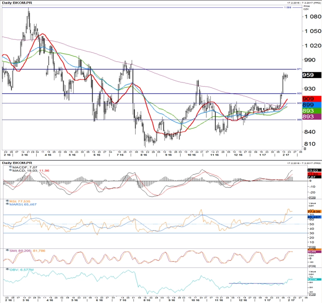
Task: Click the blue 899 moving average label
Action: tap(312, 105)
